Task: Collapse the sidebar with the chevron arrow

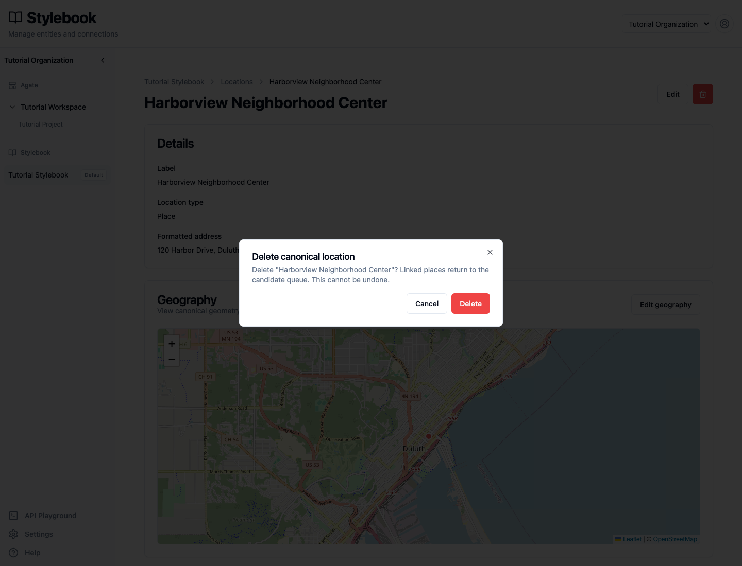Action: pos(103,60)
